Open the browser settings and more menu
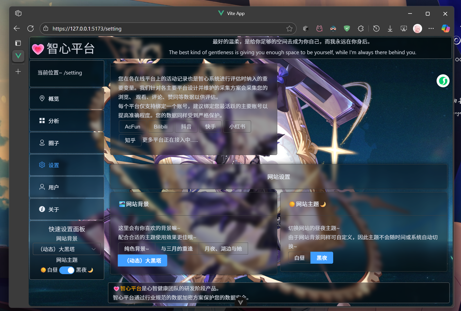 coord(431,29)
